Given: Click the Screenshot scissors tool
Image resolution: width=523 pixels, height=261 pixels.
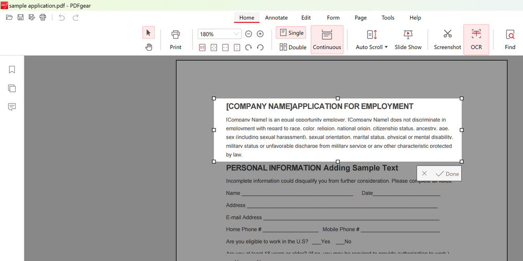Looking at the screenshot, I should (x=447, y=40).
